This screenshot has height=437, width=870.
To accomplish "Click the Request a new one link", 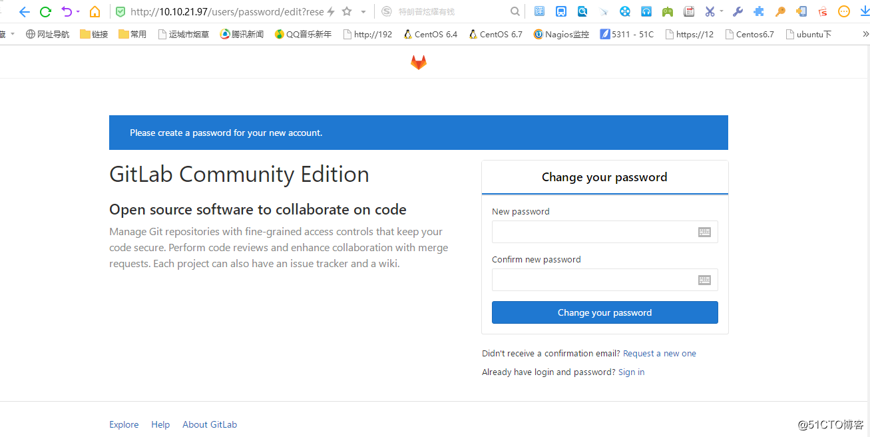I will click(659, 353).
